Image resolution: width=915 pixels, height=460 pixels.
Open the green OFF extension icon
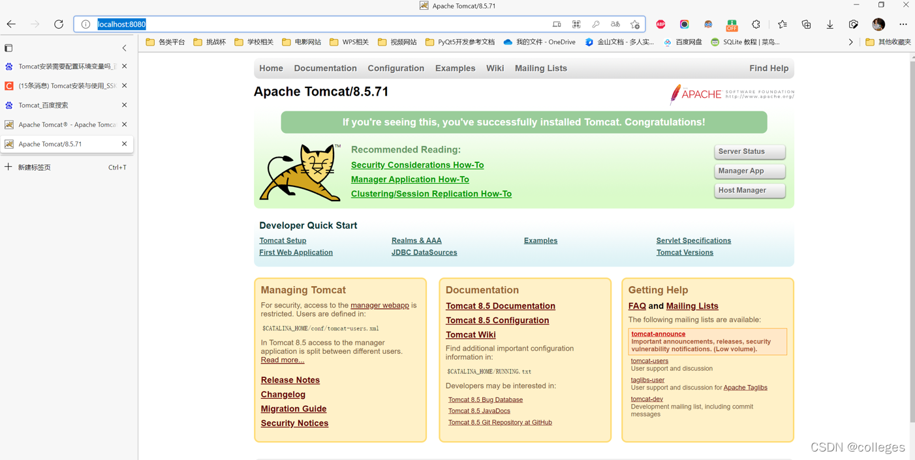(x=732, y=25)
